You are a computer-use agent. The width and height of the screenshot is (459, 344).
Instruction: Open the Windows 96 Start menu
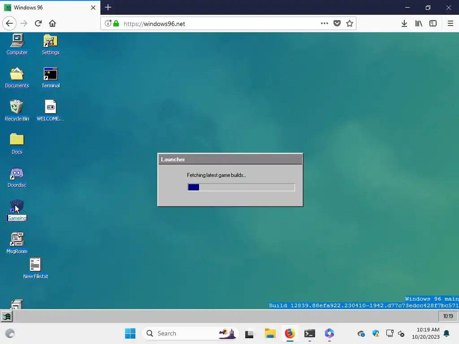tap(6, 316)
